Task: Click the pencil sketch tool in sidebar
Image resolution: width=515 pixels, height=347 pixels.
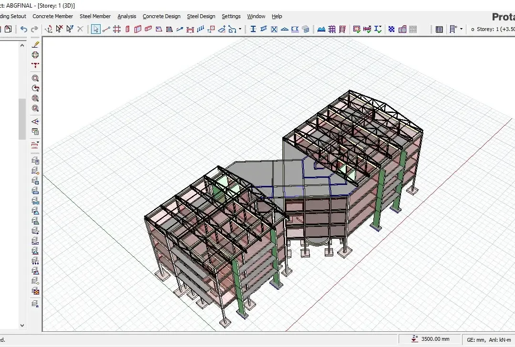Action: [35, 45]
